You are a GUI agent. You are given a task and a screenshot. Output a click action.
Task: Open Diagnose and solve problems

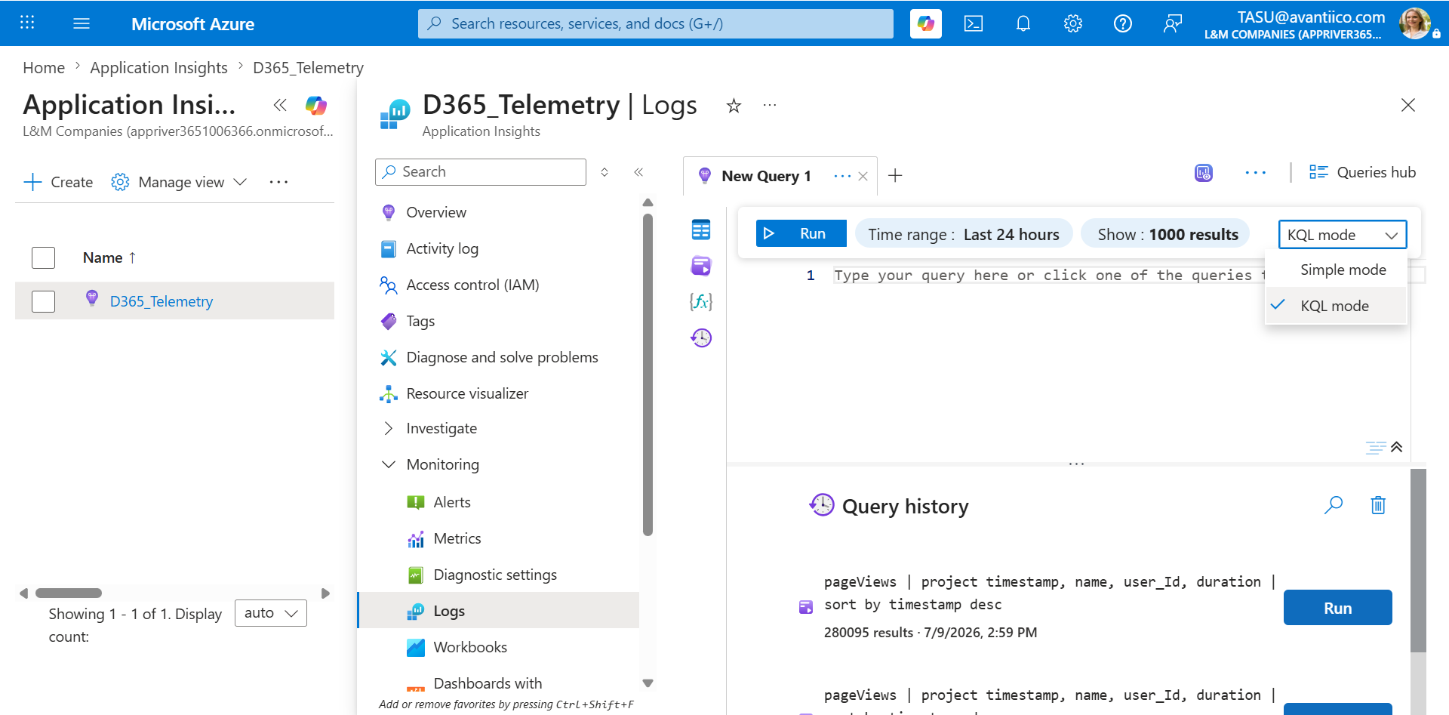click(502, 357)
